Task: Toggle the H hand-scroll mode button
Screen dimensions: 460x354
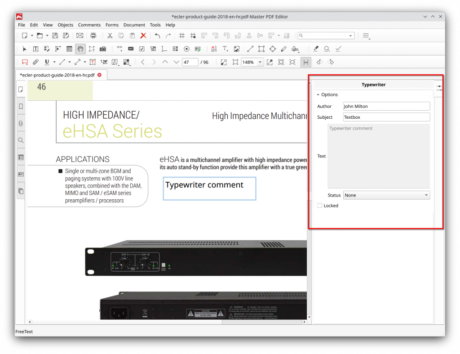Action: 306,62
